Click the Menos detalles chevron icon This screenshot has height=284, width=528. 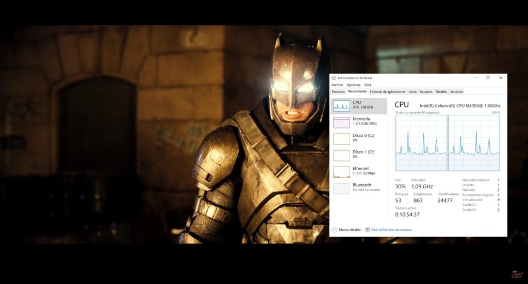pyautogui.click(x=334, y=230)
